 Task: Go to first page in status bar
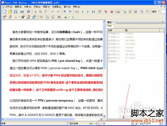pos(91,123)
